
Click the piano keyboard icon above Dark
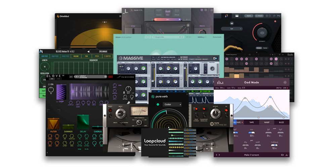click(232, 23)
